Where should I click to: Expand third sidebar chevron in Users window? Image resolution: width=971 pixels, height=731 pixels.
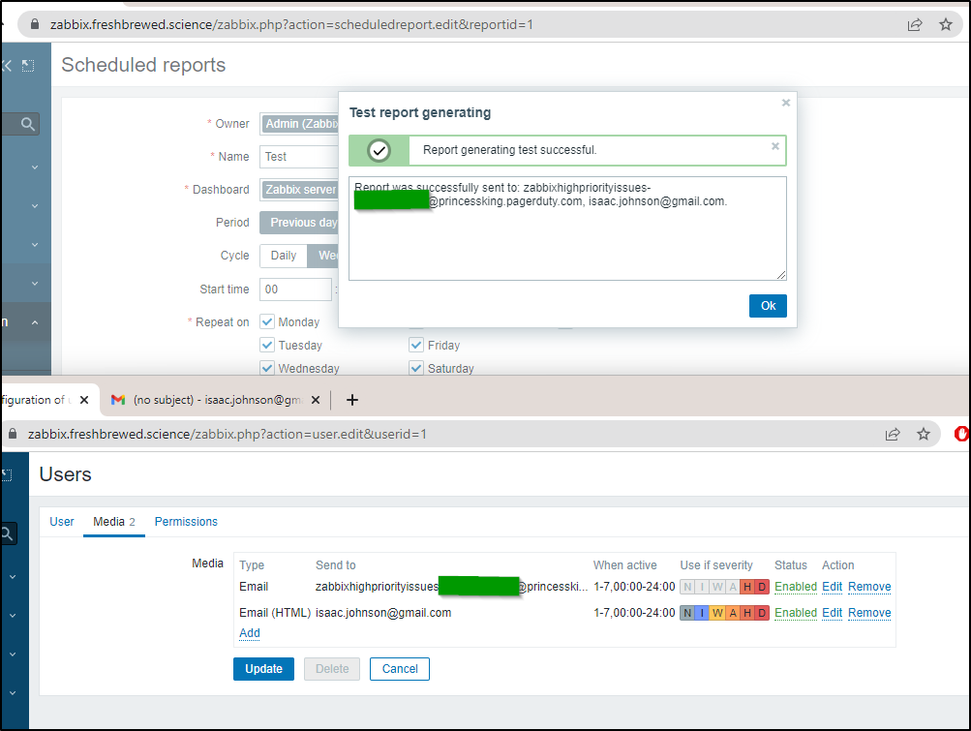(13, 655)
